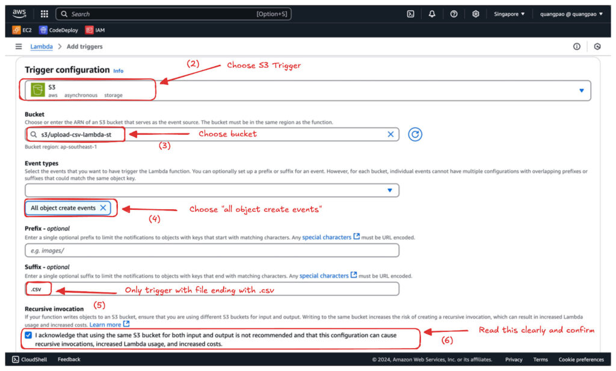Click the Prefix optional input field
Image resolution: width=616 pixels, height=371 pixels.
pos(212,251)
